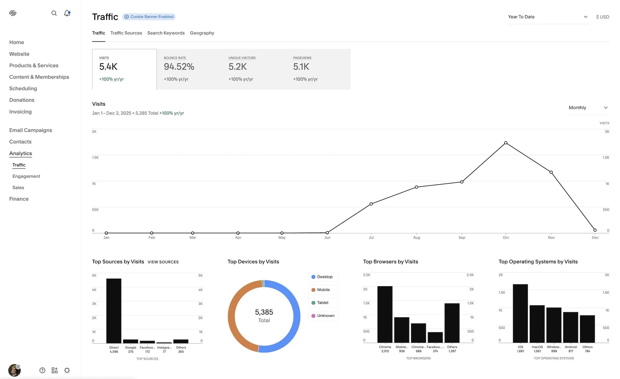Toggle Desktop series in the devices legend

tap(322, 277)
